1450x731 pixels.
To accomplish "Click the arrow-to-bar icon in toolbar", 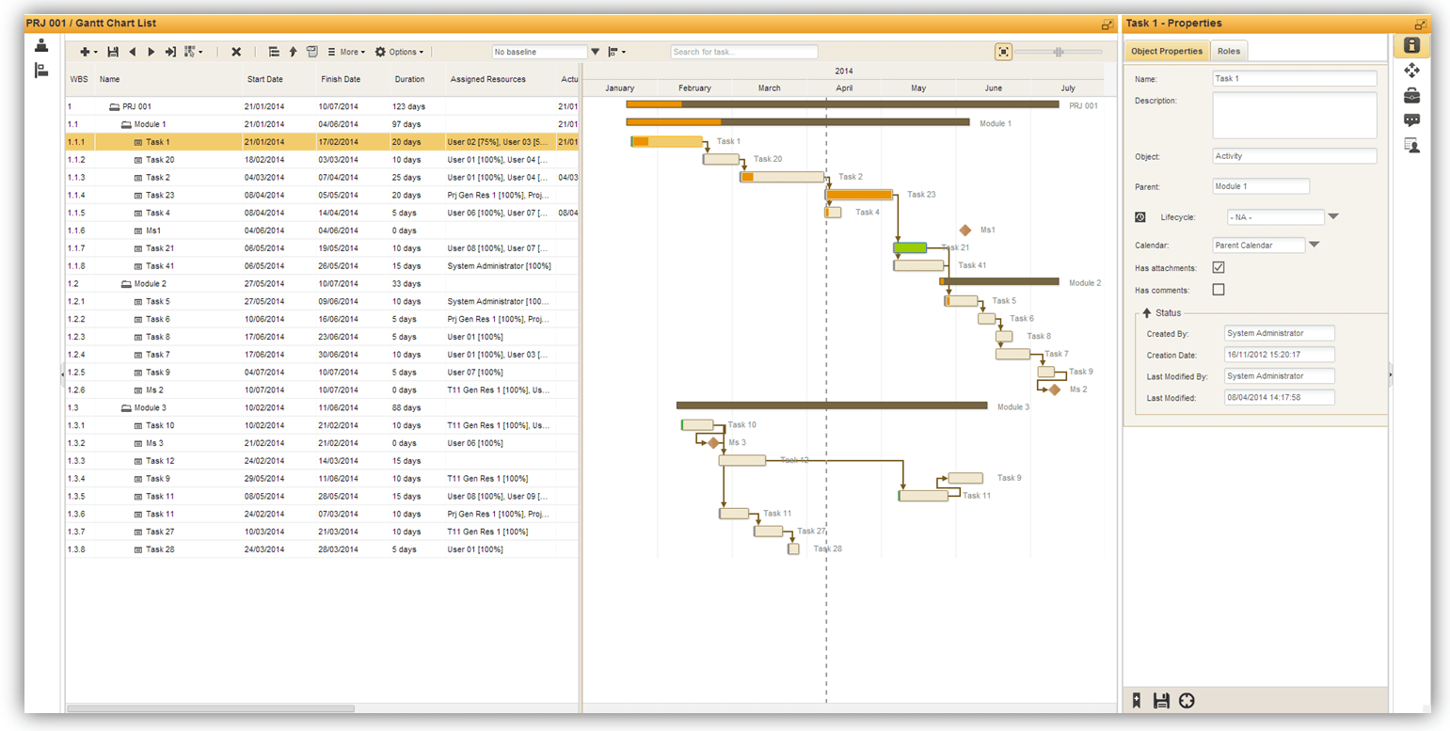I will (170, 52).
